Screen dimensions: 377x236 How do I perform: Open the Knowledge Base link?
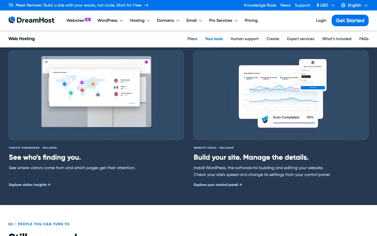pos(260,5)
